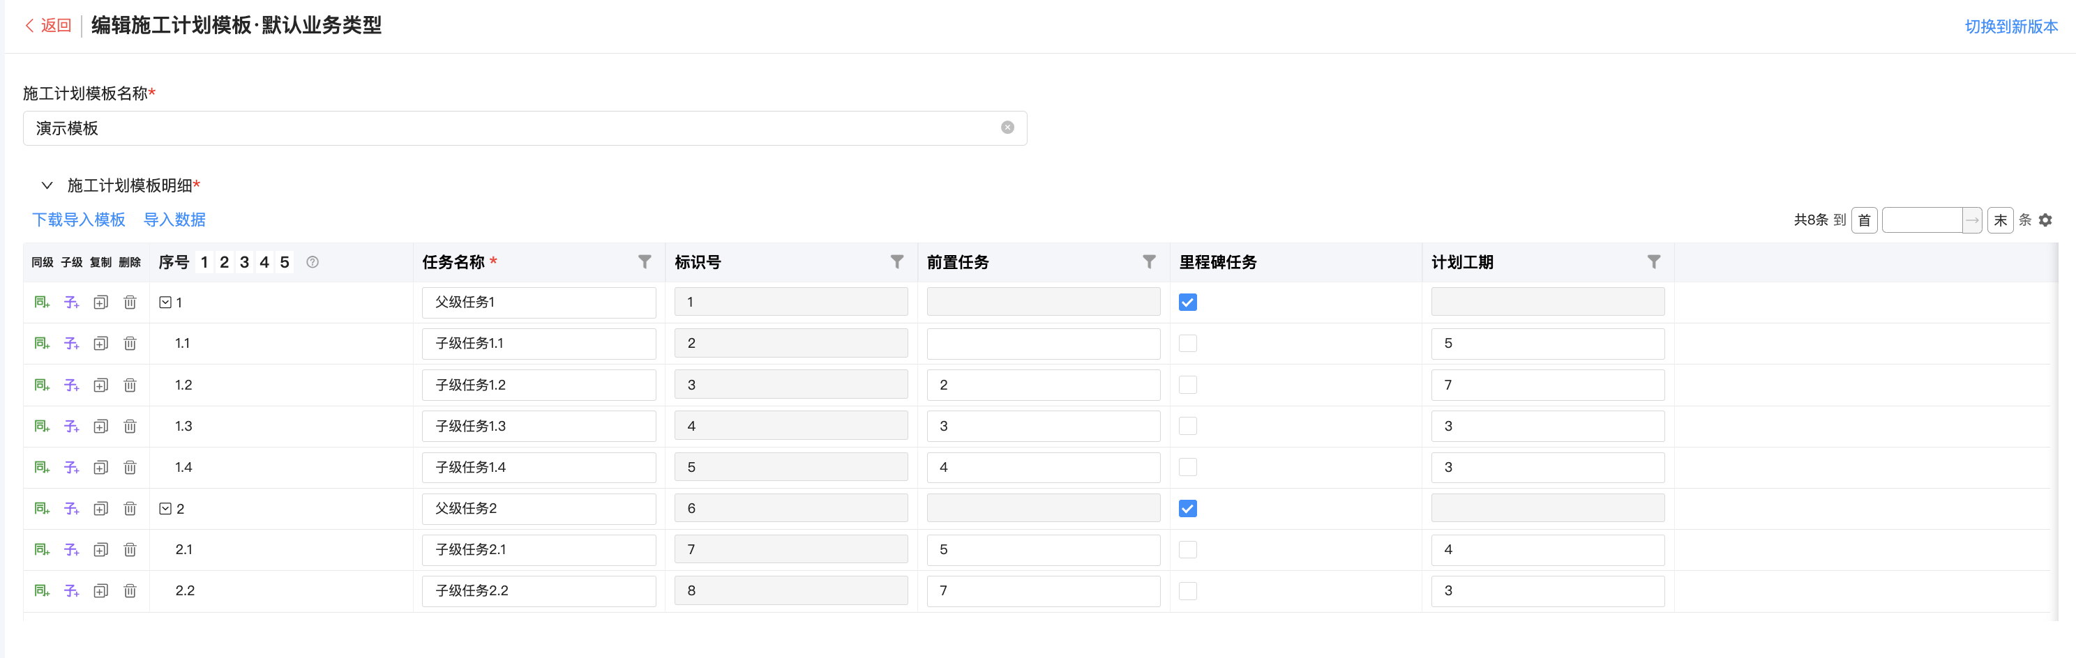
Task: Open table settings gear icon
Action: [2045, 220]
